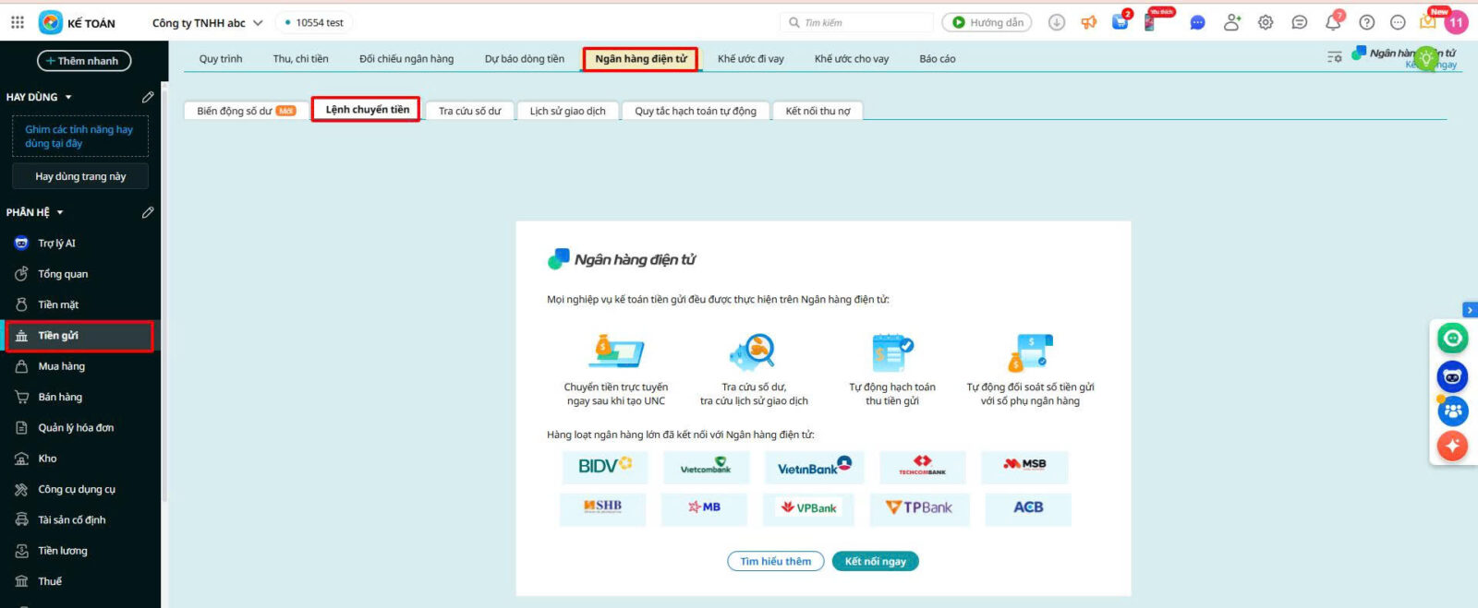This screenshot has height=608, width=1478.
Task: Click the megaphone announcements icon
Action: coord(1089,22)
